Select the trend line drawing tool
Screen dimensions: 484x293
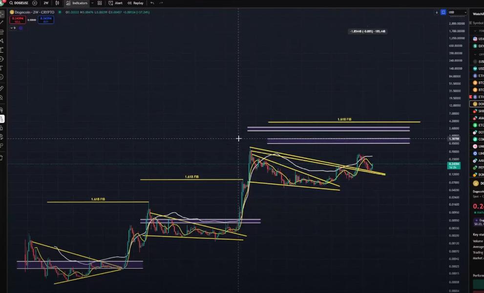(x=2, y=23)
